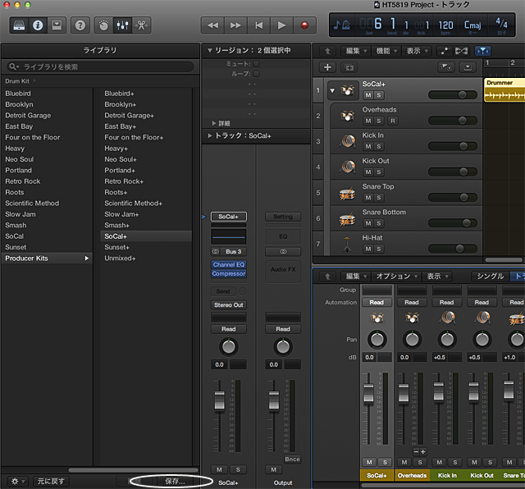Click the Save patch button
The width and height of the screenshot is (525, 489).
tap(175, 482)
